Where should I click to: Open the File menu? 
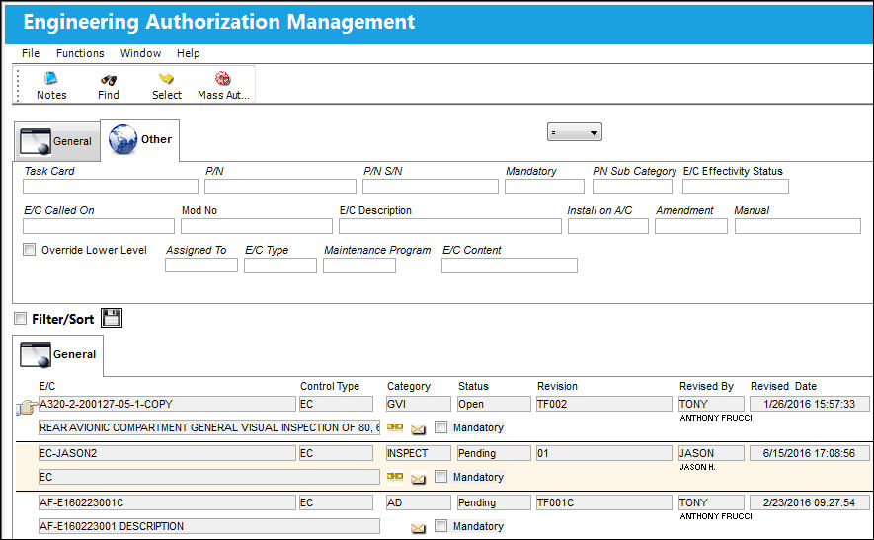[x=31, y=53]
